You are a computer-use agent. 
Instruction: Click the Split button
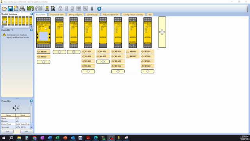coord(7,132)
